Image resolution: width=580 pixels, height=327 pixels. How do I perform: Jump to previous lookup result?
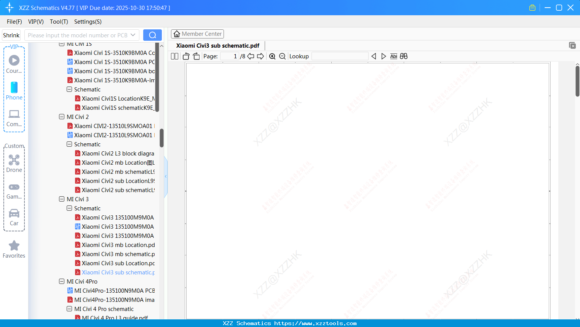coord(374,56)
